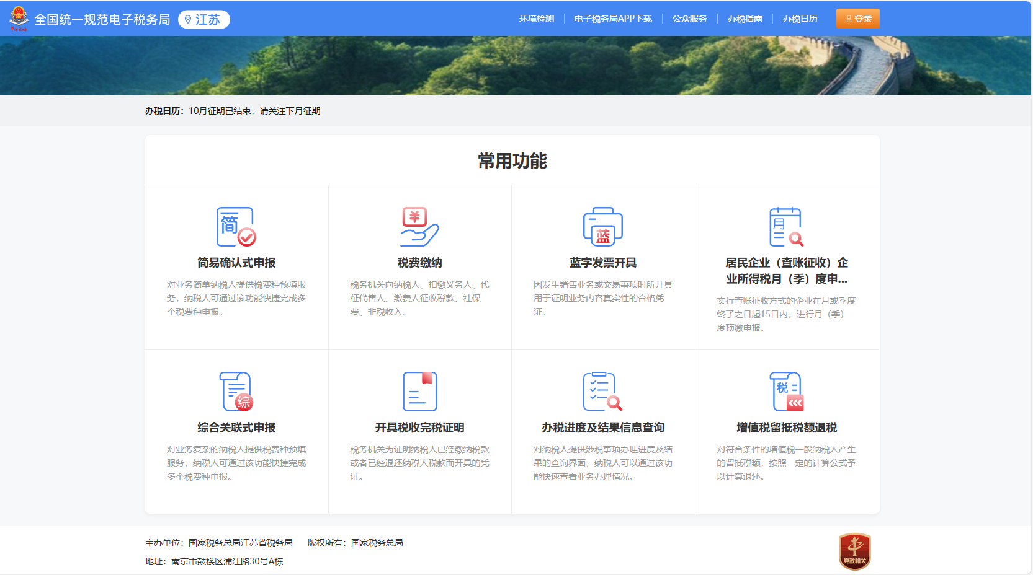1033x575 pixels.
Task: Click the 简易确认式申报 icon
Action: click(x=236, y=227)
